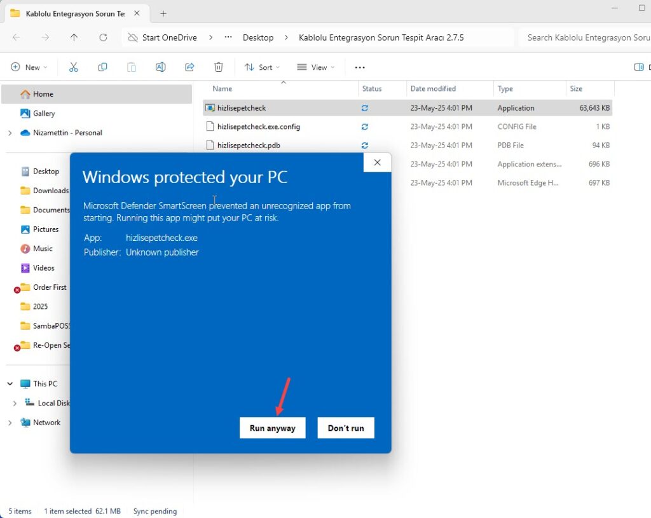Click Don't run button
Viewport: 651px width, 518px height.
coord(346,428)
